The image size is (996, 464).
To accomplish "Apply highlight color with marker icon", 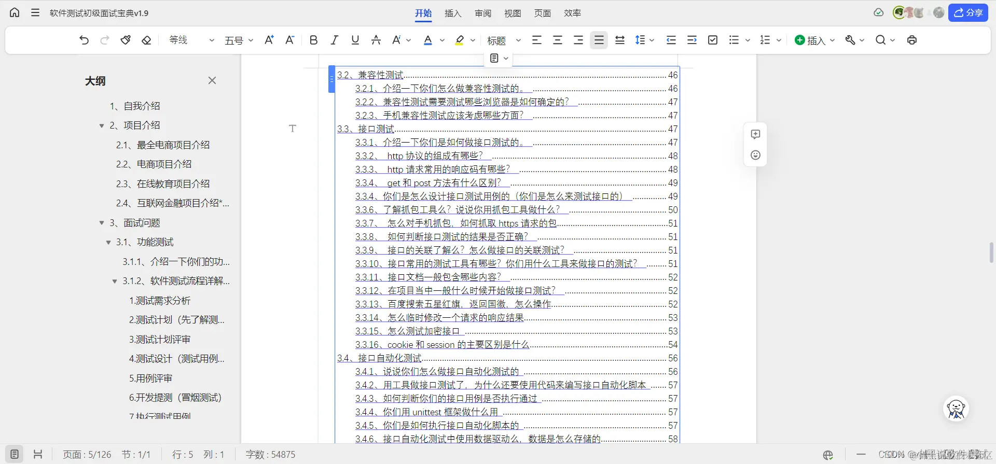I will tap(459, 40).
